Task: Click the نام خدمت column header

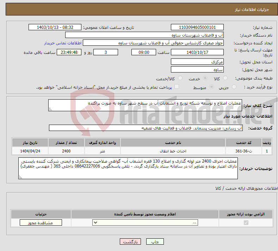Action: [x=173, y=143]
